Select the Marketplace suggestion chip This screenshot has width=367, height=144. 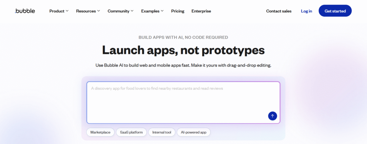(x=100, y=133)
